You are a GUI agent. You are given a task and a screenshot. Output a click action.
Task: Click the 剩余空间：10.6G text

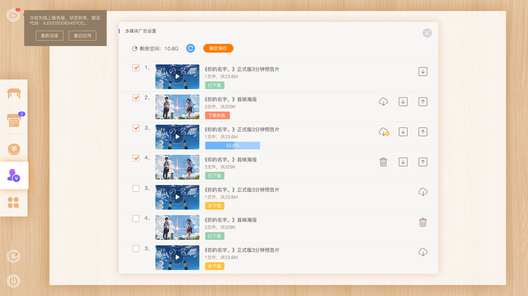point(159,49)
